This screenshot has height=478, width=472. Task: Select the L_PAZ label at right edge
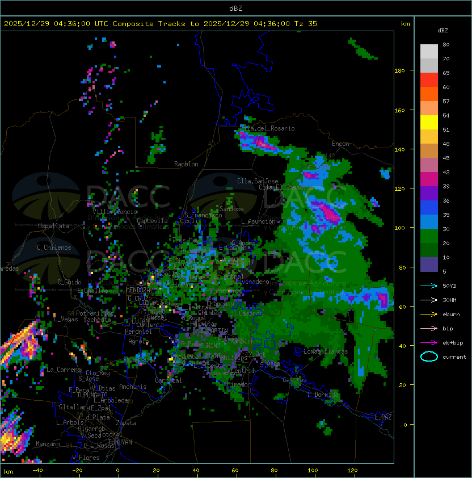pos(383,417)
